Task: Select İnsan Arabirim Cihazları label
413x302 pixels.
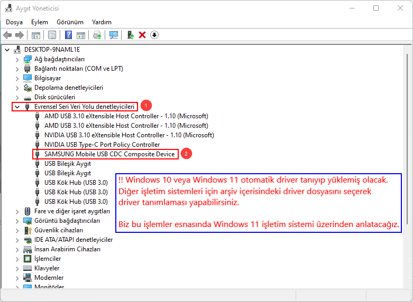Action: (68, 249)
